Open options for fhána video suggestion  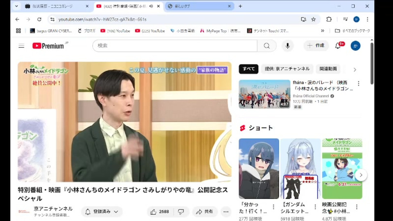[359, 83]
